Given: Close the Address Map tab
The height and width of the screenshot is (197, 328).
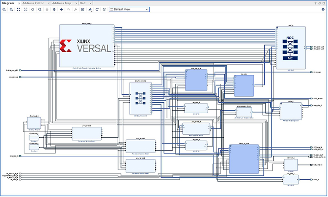Looking at the screenshot, I should (76, 3).
